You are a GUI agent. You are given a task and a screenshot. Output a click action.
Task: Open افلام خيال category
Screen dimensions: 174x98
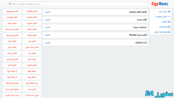12,47
